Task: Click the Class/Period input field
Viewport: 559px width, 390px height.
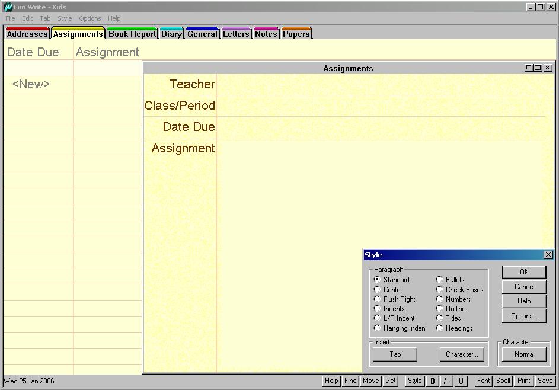Action: pyautogui.click(x=382, y=106)
